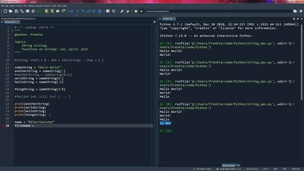Image resolution: width=304 pixels, height=171 pixels.
Task: Open the File menu
Action: pos(2,6)
